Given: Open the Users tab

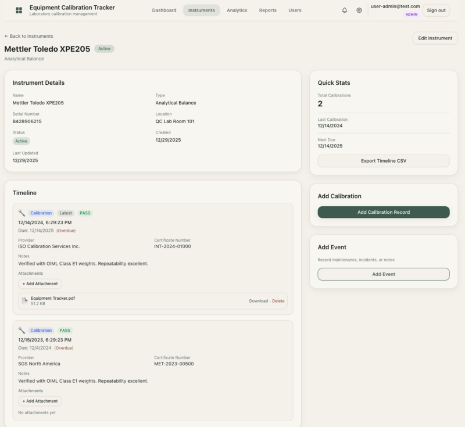Looking at the screenshot, I should [295, 10].
